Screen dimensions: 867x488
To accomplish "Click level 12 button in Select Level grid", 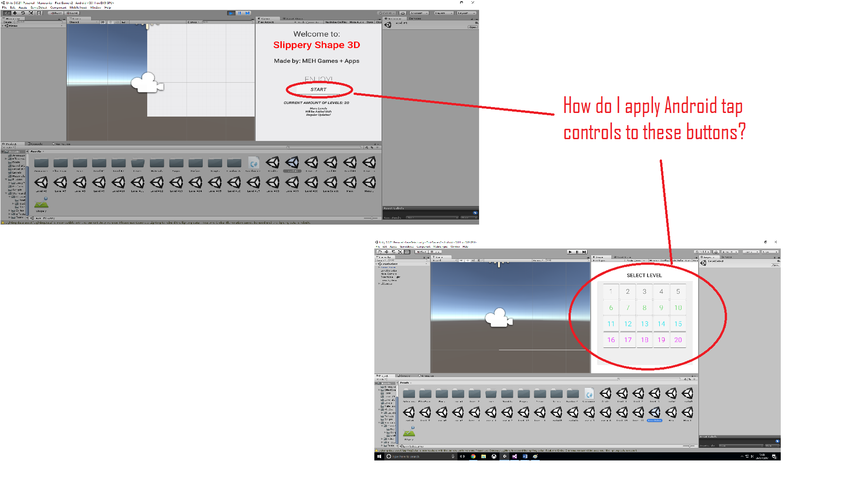I will (628, 324).
